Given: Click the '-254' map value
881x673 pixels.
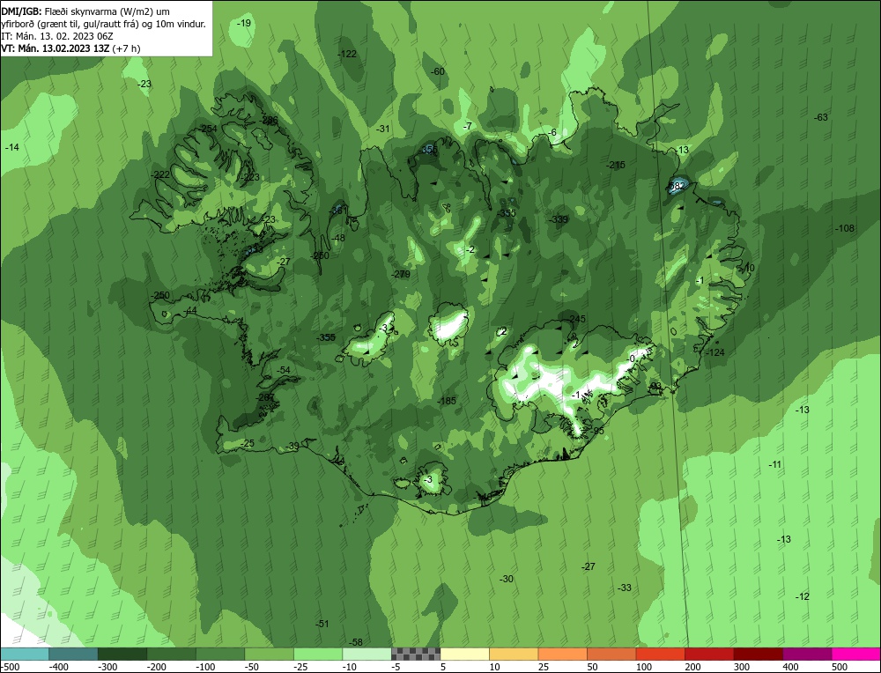Looking at the screenshot, I should (208, 129).
